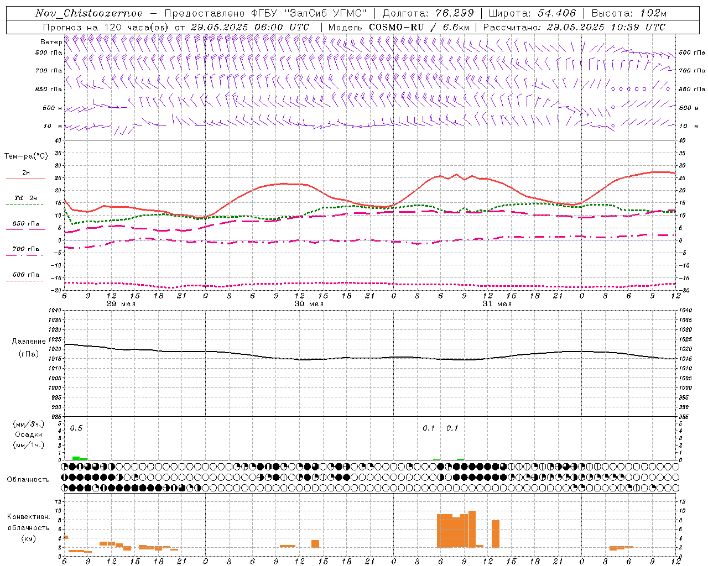Screen dimensions: 708x566
Task: Click the date label 30 мая
Action: point(309,304)
